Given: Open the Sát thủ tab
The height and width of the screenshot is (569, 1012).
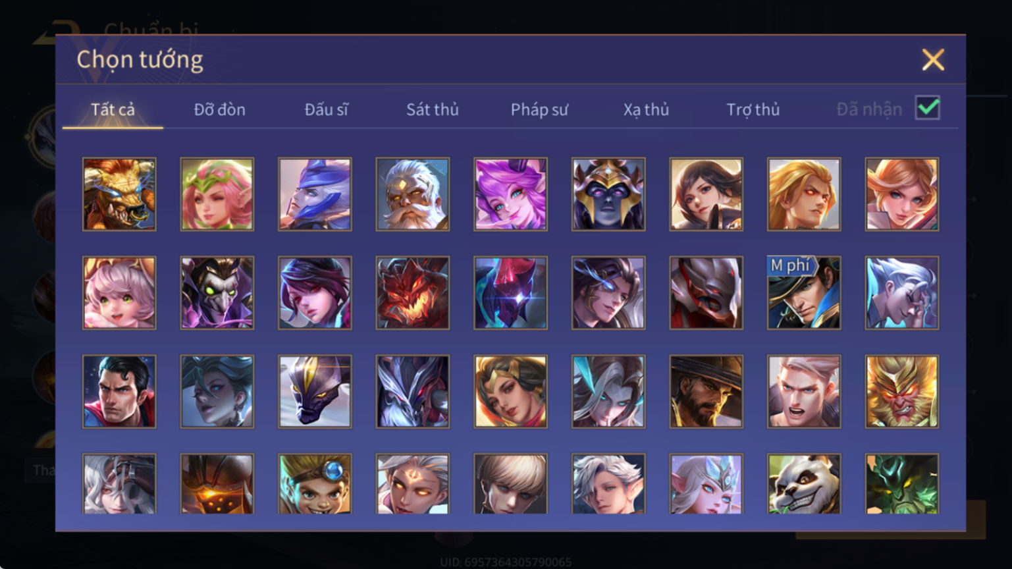Looking at the screenshot, I should click(432, 109).
